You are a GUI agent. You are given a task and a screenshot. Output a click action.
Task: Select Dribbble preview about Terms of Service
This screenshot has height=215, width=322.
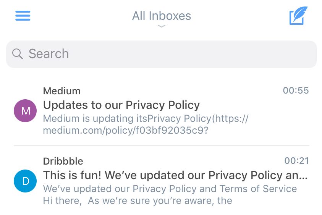coord(170,189)
